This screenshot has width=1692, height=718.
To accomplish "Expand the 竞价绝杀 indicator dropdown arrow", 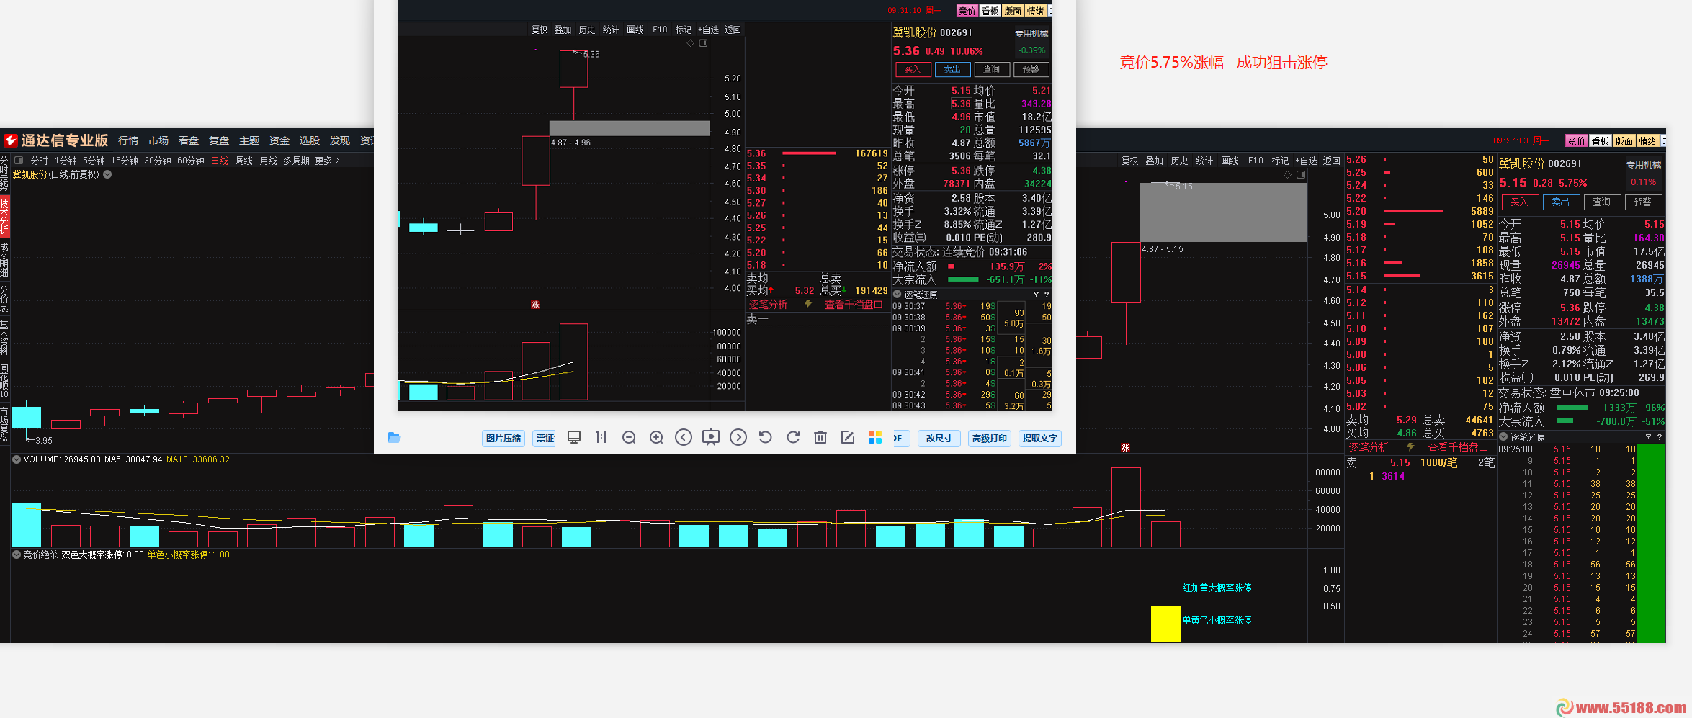I will coord(17,555).
